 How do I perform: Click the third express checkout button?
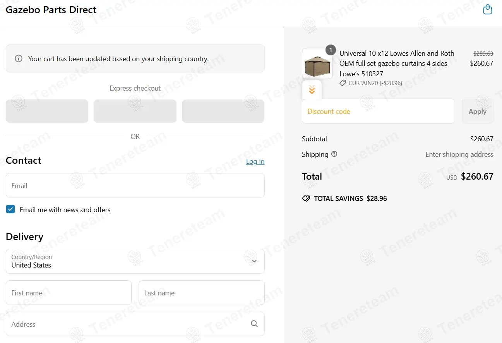[x=223, y=111]
